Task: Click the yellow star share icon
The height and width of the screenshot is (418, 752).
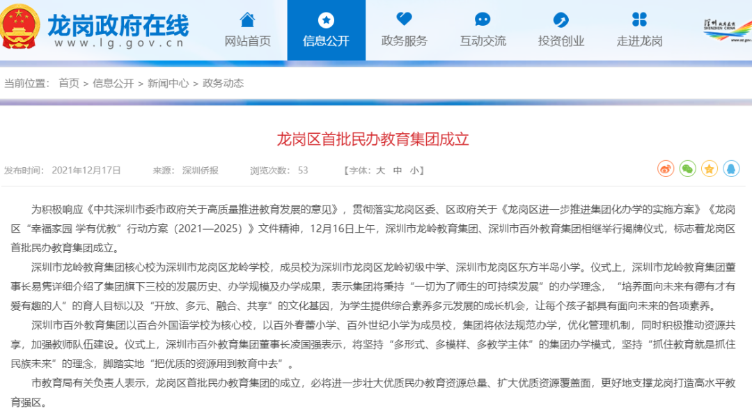Action: tap(710, 169)
